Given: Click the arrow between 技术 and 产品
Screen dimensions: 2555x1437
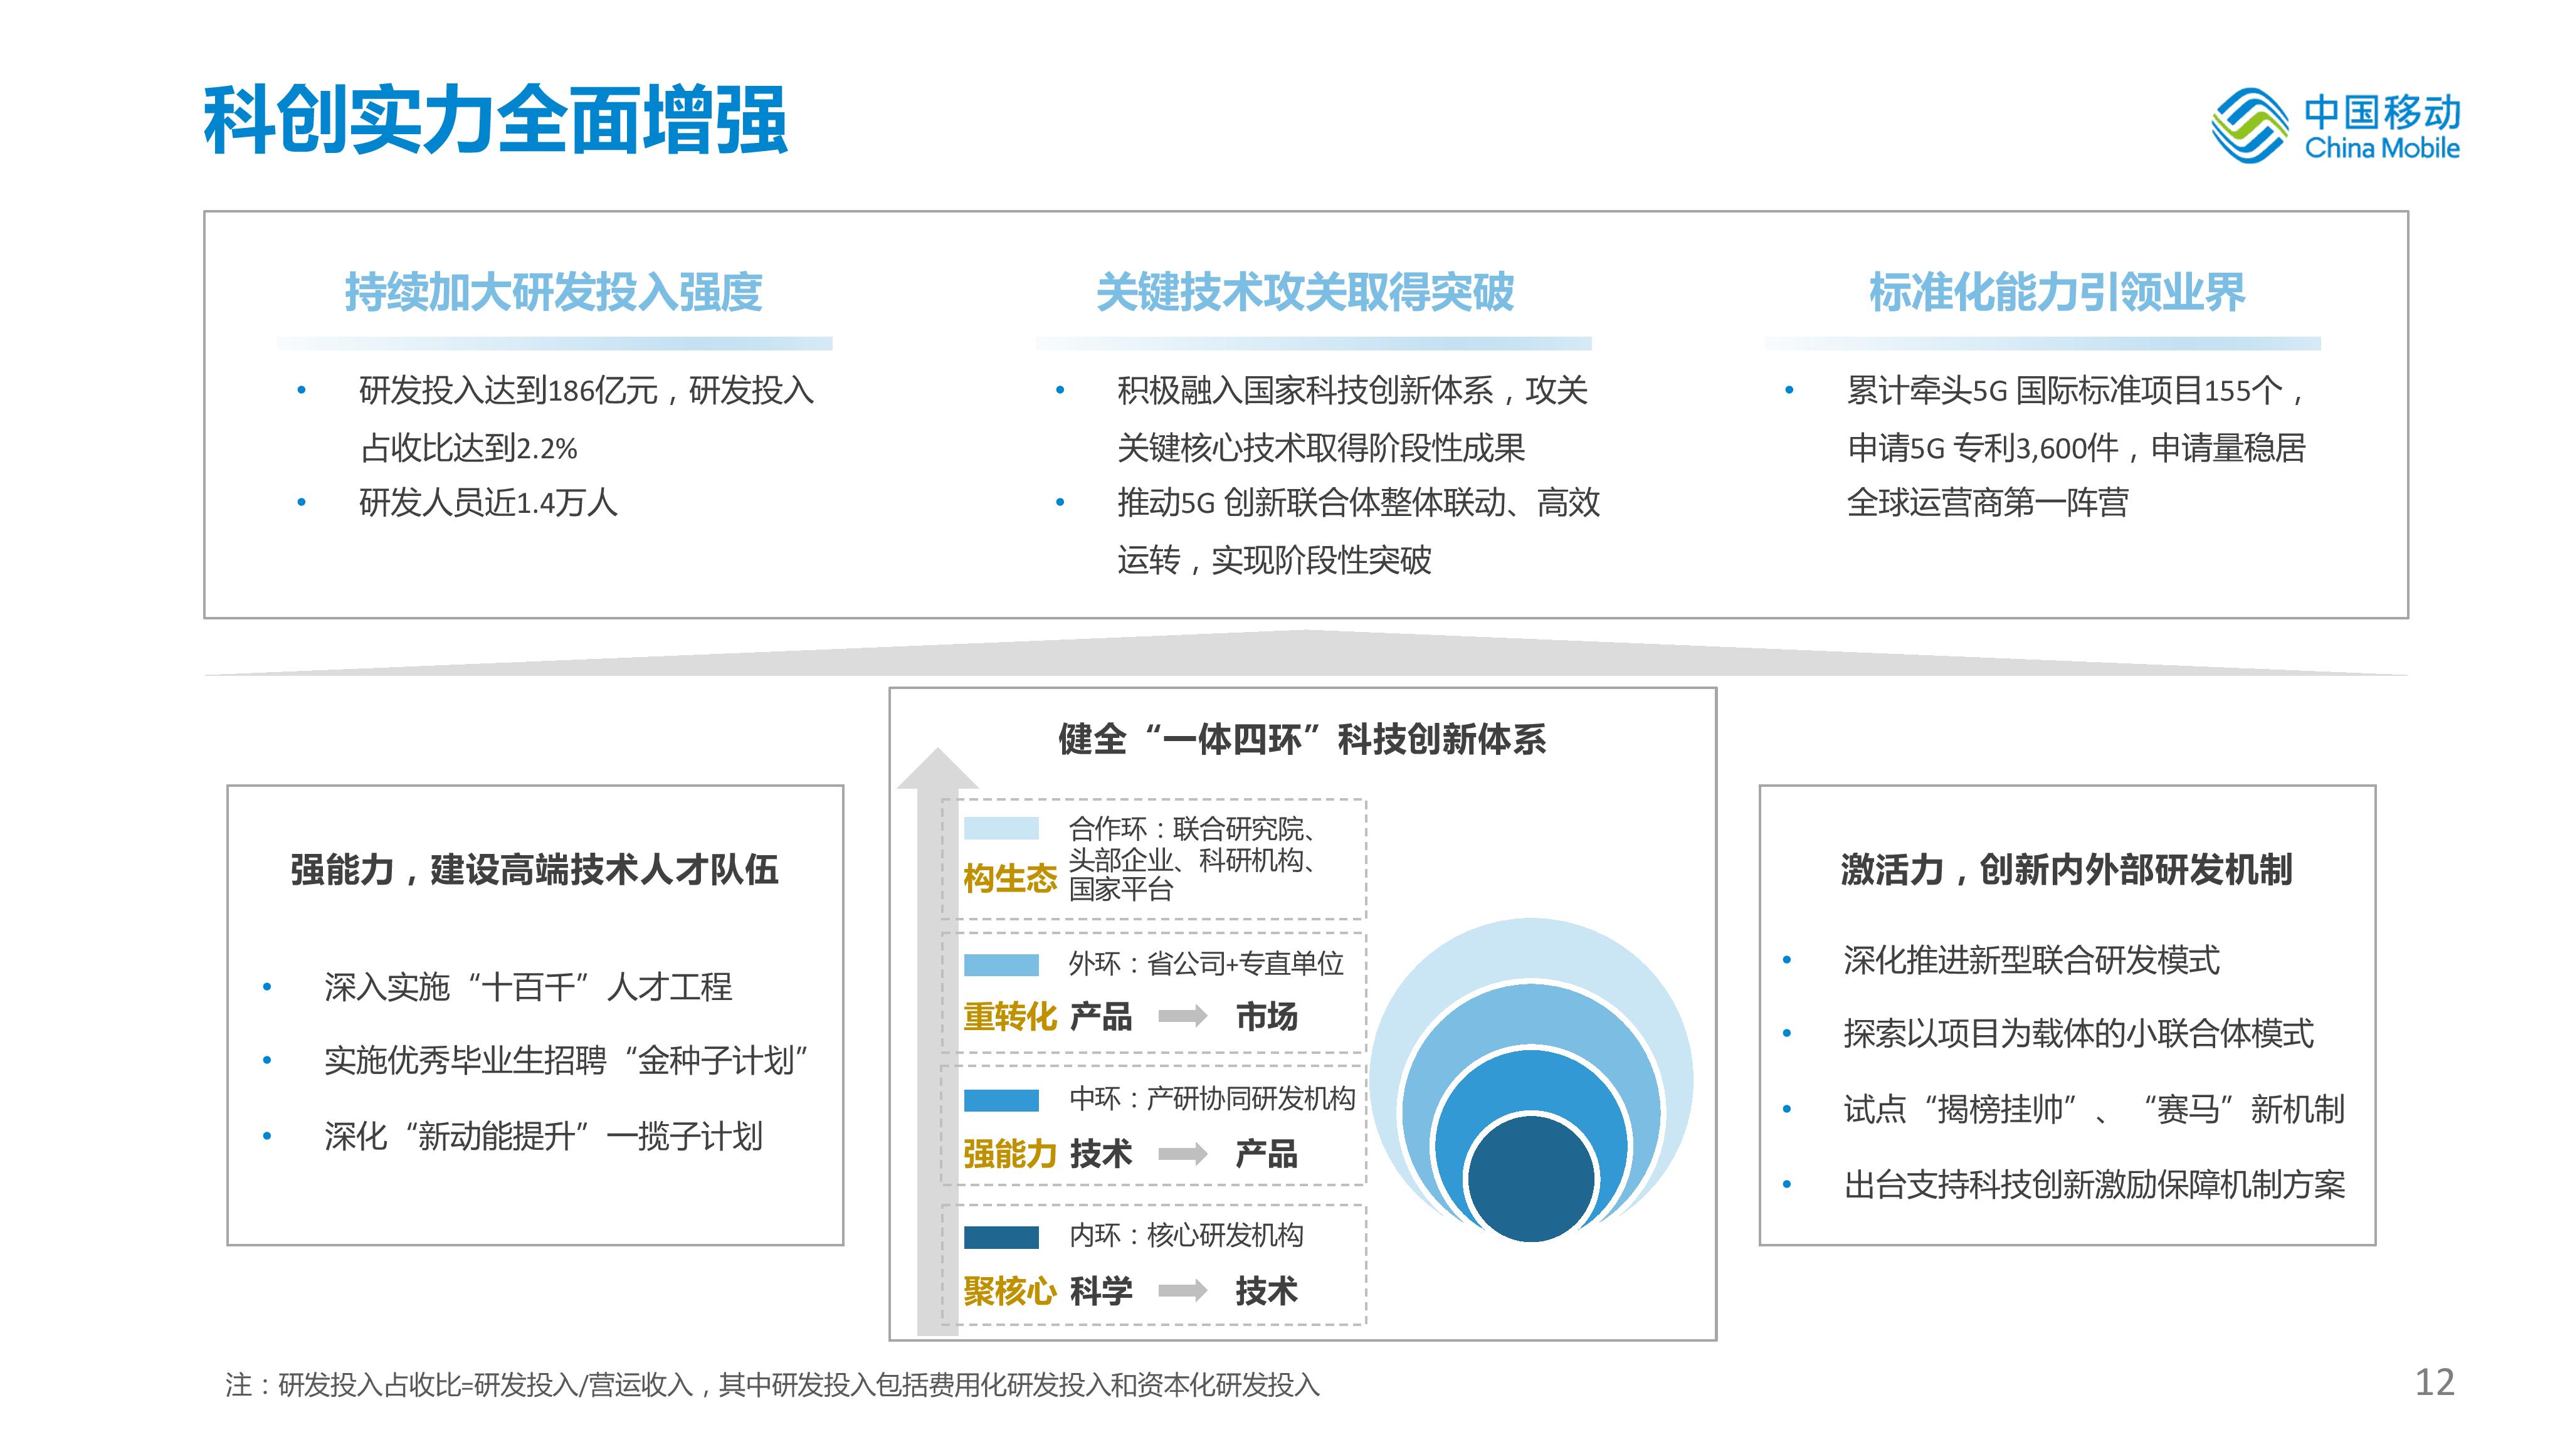Looking at the screenshot, I should (x=1183, y=1154).
